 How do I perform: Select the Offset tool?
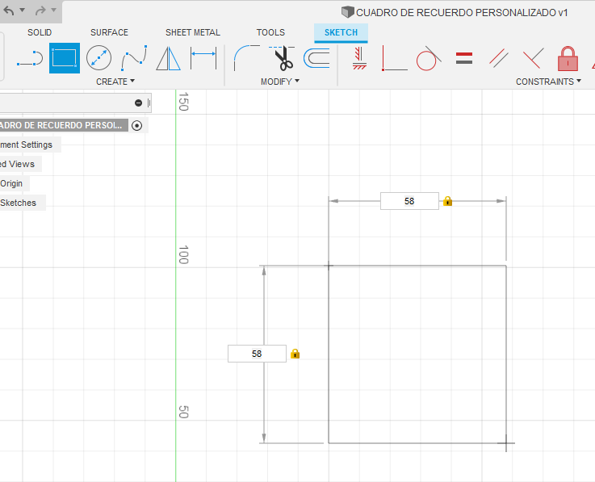(x=316, y=58)
